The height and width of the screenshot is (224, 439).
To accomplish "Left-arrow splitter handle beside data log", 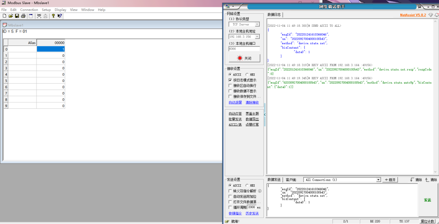I will tap(265, 115).
